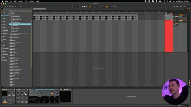
Task: Open User Library under Places
Action: pos(5,47)
